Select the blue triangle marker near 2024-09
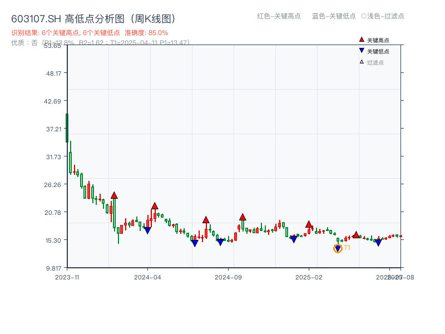Image resolution: width=445 pixels, height=334 pixels. pyautogui.click(x=221, y=242)
